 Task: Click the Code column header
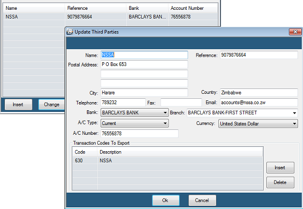[85, 152]
